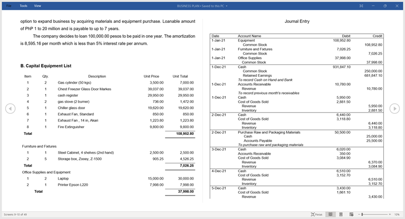Image resolution: width=405 pixels, height=219 pixels.
Task: Click 'Printer Epson L220' description
Action: 73,185
